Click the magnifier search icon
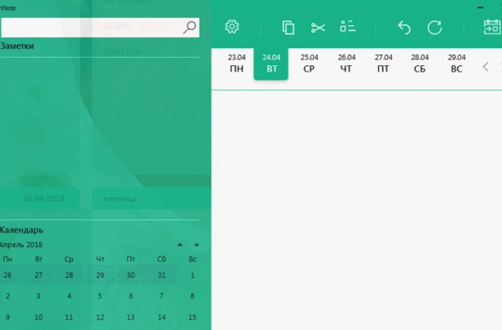Image resolution: width=502 pixels, height=330 pixels. [x=190, y=28]
